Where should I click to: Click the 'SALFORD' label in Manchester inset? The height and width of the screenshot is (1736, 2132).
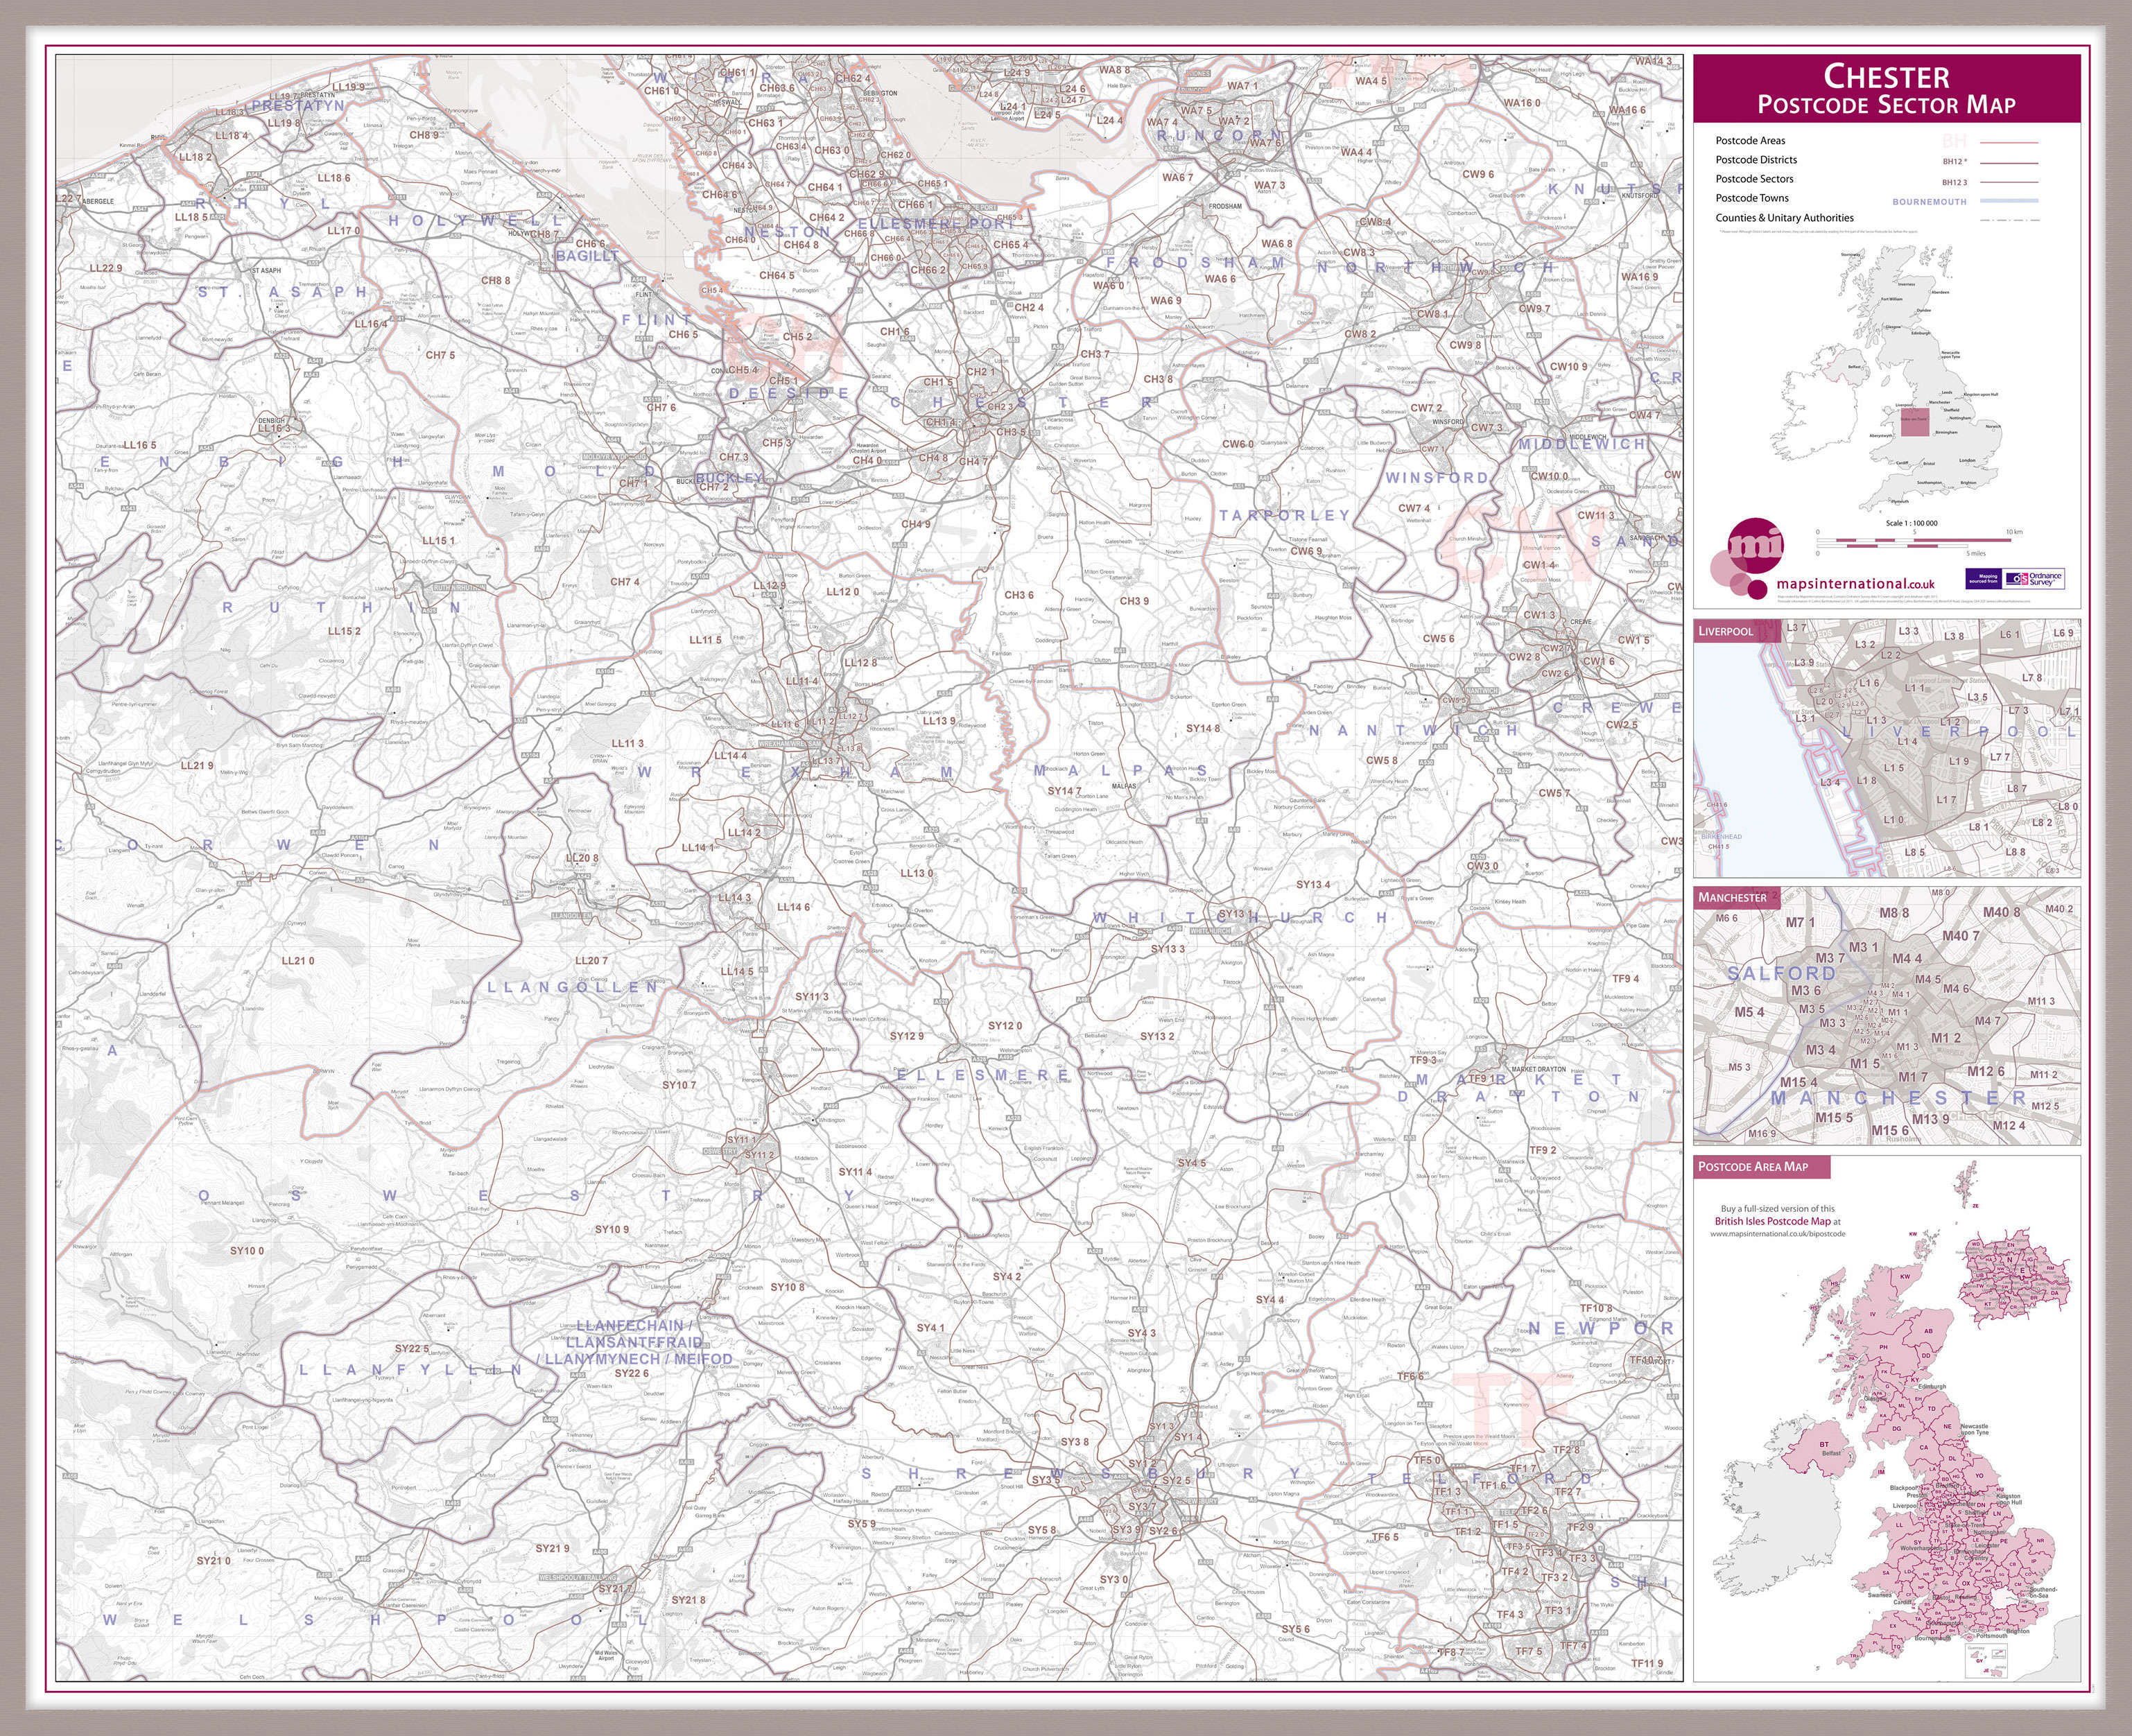tap(1782, 973)
